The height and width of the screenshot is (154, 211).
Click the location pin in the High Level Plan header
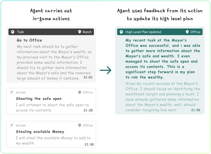coord(187,32)
